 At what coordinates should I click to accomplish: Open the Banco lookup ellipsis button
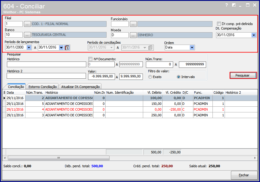pos(27,35)
